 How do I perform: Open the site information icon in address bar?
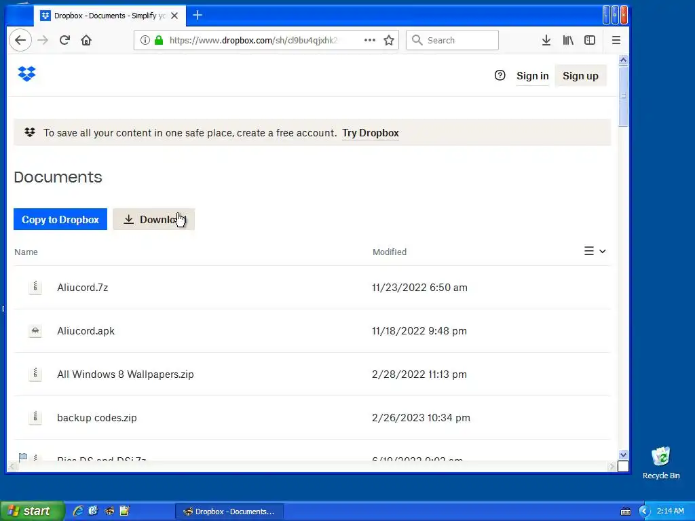tap(145, 40)
